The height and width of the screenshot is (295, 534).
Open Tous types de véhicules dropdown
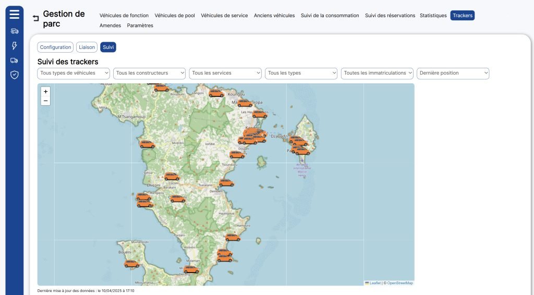coord(74,73)
